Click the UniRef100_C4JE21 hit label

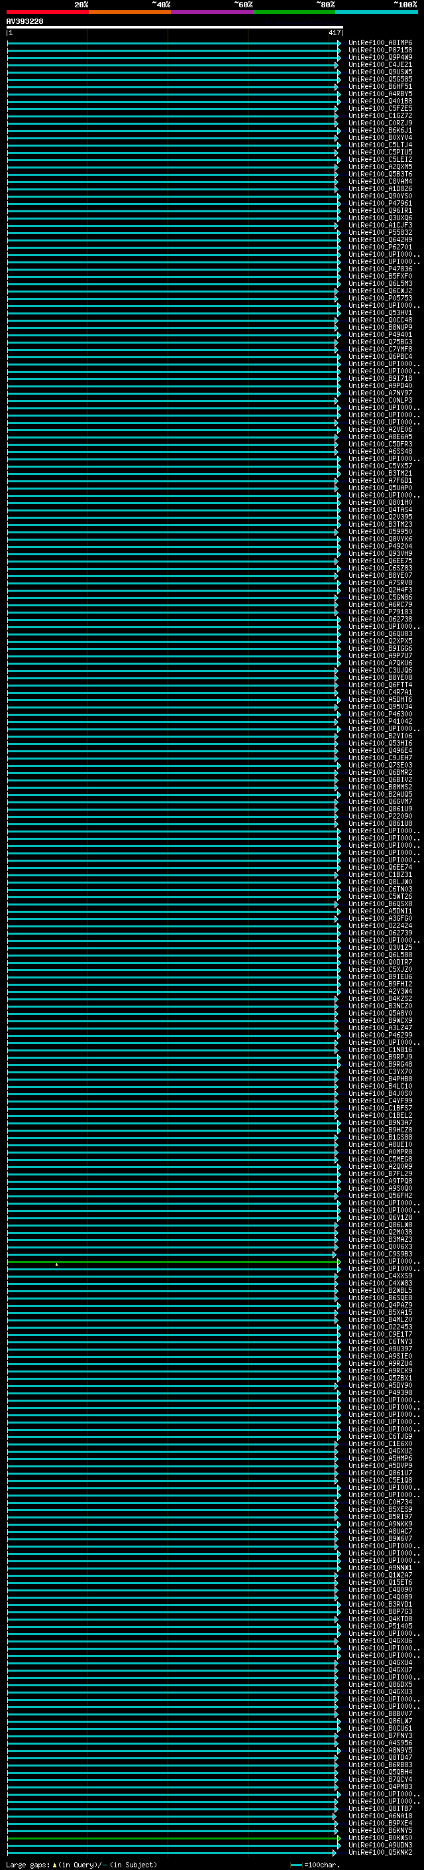click(x=380, y=64)
